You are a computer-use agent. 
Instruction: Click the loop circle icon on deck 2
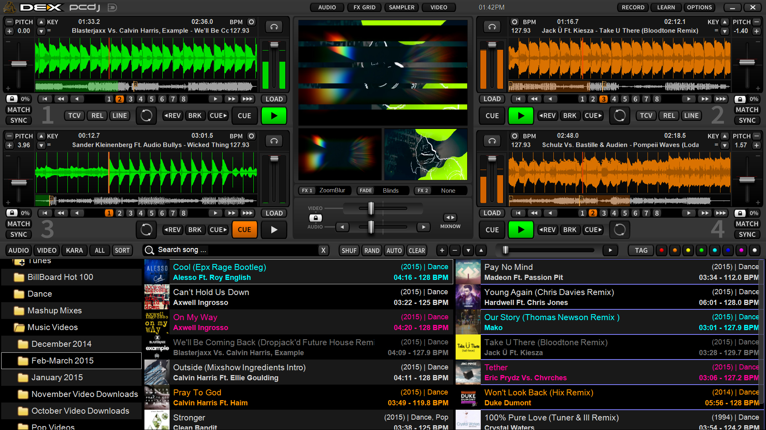click(620, 115)
